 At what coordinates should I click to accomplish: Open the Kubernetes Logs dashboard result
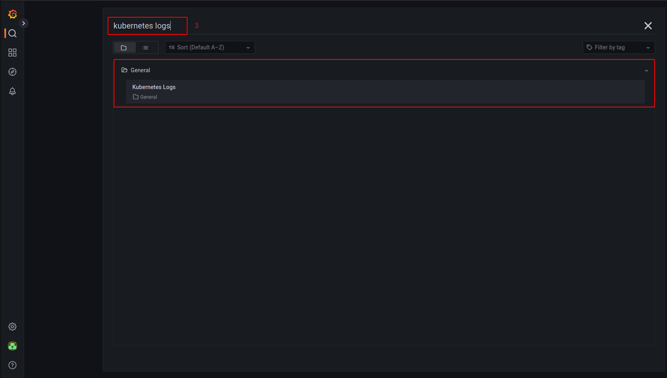click(154, 87)
